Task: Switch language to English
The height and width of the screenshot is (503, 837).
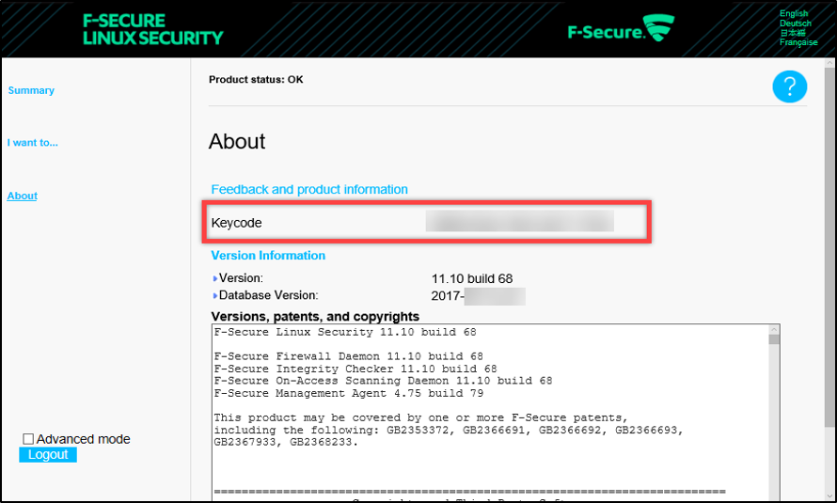Action: click(x=794, y=14)
